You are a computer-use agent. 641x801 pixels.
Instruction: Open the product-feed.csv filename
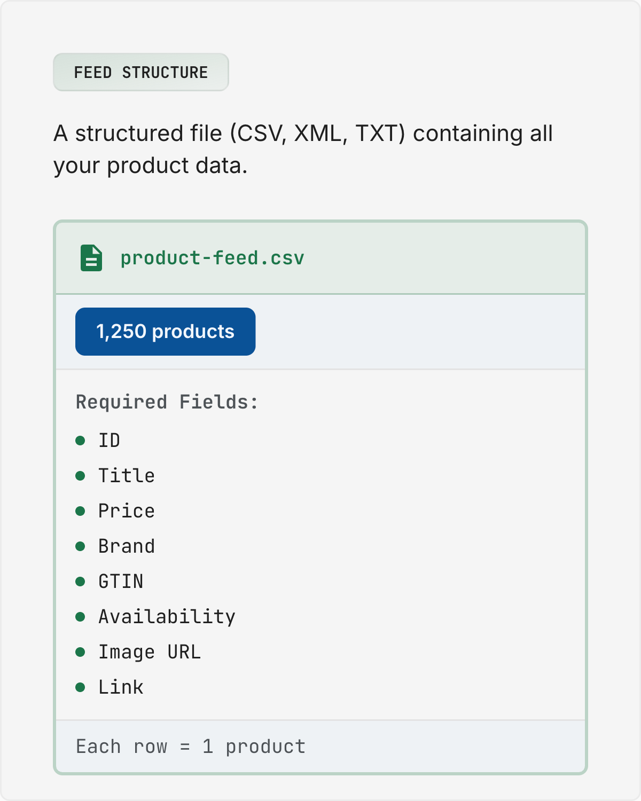pos(212,258)
